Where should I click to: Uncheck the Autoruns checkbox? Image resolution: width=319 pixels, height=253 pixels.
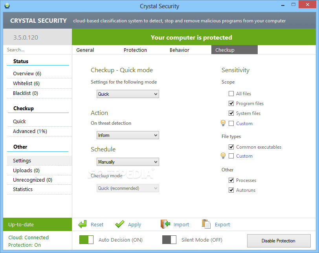coord(231,190)
